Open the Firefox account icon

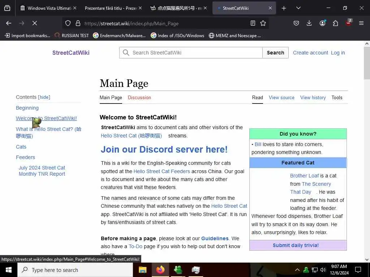tap(322, 23)
